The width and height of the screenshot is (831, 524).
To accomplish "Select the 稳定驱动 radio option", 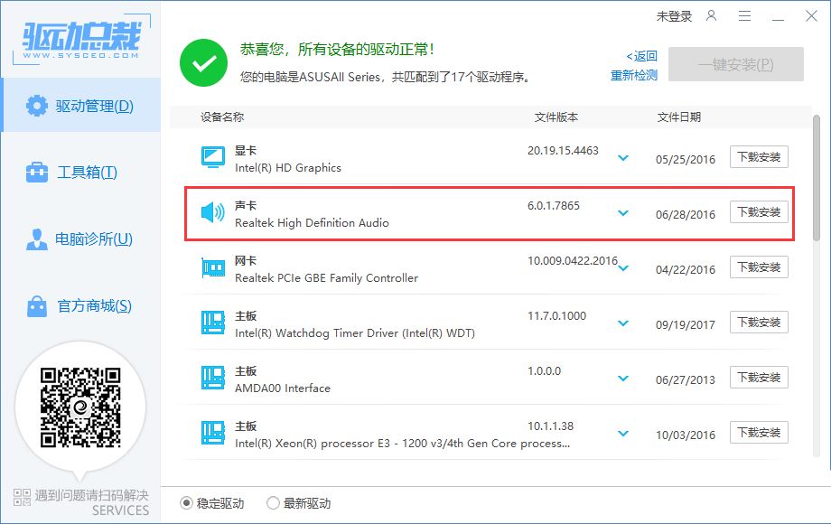I will tap(187, 503).
